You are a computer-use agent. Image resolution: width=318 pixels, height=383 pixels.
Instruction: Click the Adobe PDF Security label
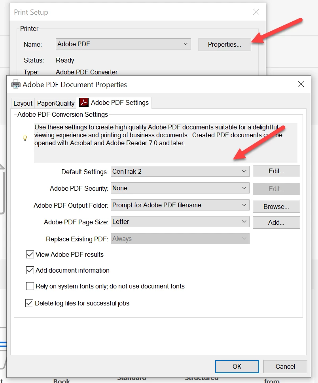point(79,189)
